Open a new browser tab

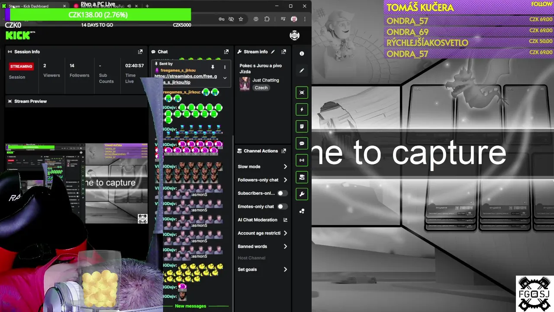147,6
